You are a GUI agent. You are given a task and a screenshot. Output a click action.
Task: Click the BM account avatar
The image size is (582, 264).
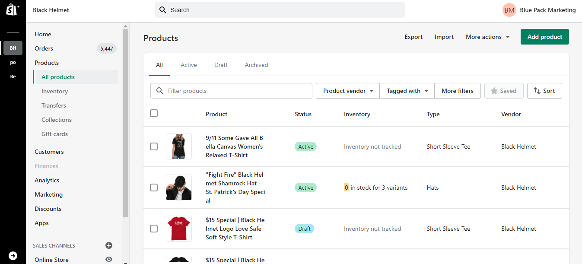pyautogui.click(x=509, y=10)
